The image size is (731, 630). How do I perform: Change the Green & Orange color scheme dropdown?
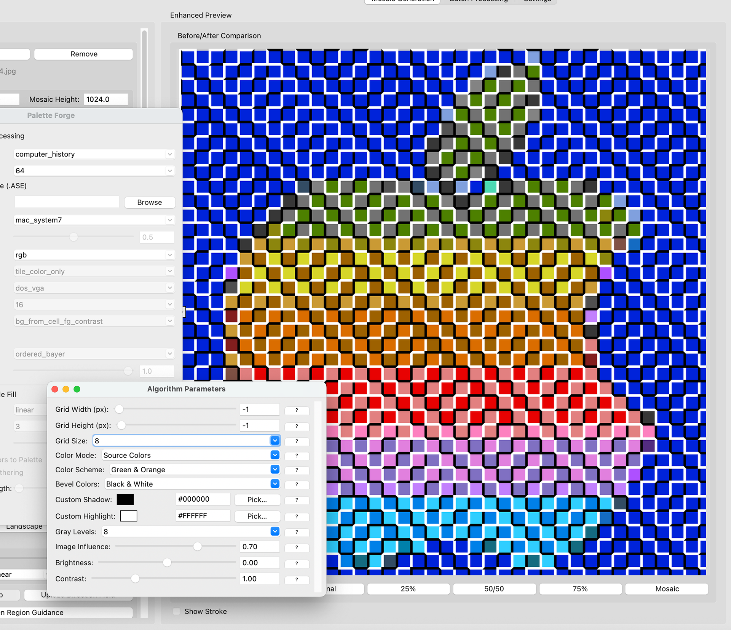click(x=275, y=469)
